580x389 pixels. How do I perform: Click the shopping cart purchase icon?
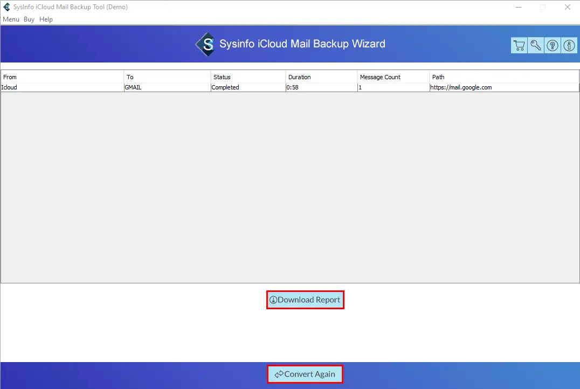(x=519, y=45)
